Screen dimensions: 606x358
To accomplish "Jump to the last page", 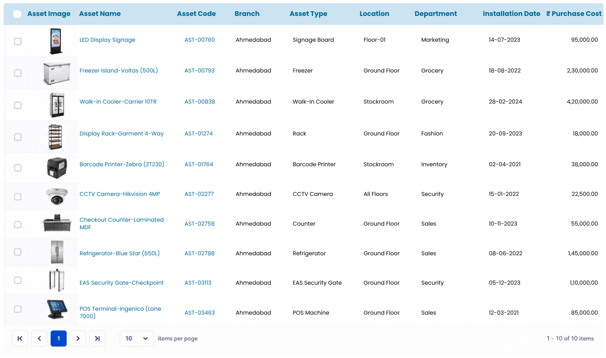I will point(97,338).
